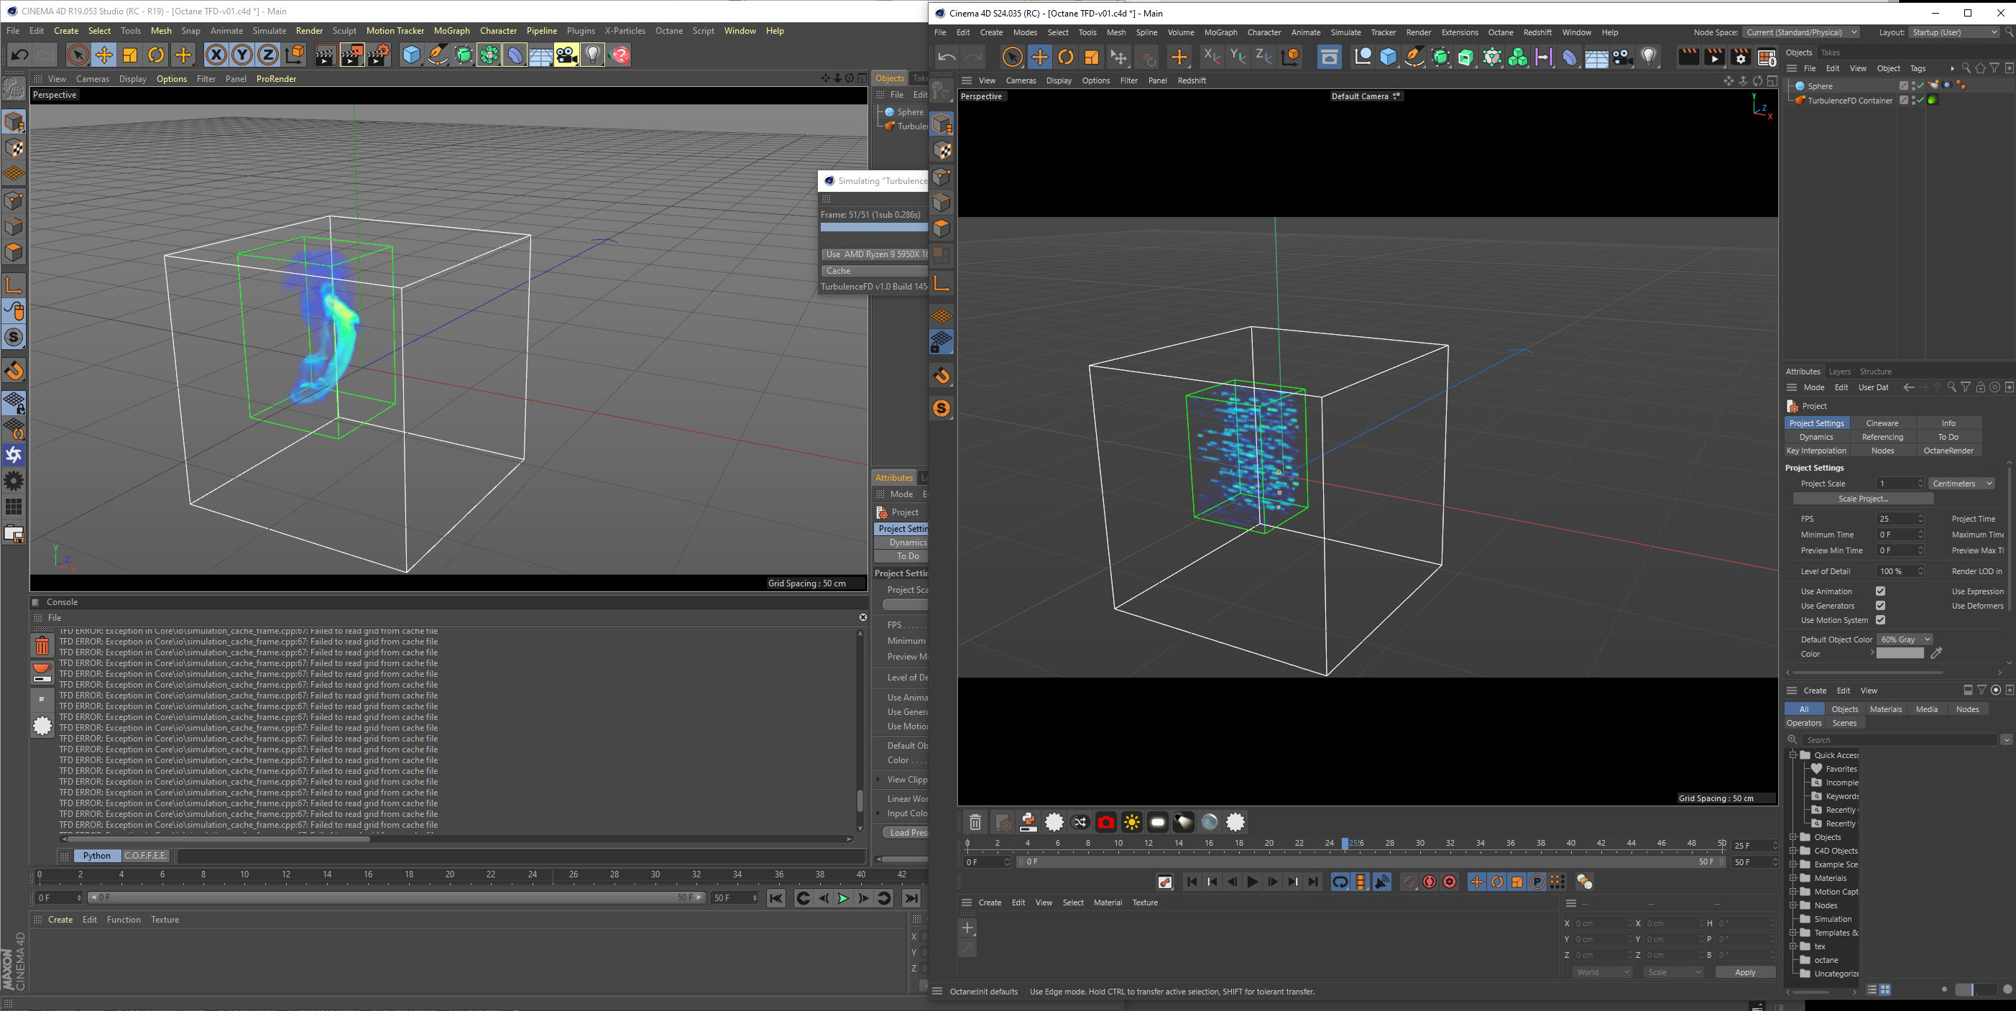Toggle X-axis lock in R19 toolbar
The image size is (2016, 1011).
[216, 55]
